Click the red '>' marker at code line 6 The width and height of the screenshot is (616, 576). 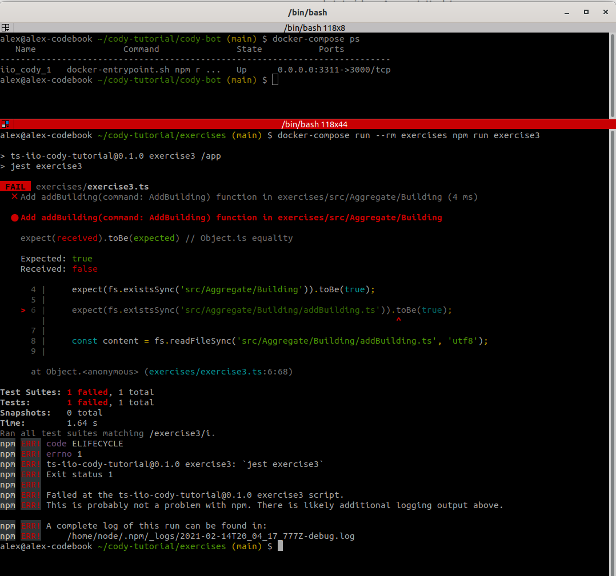tap(23, 311)
